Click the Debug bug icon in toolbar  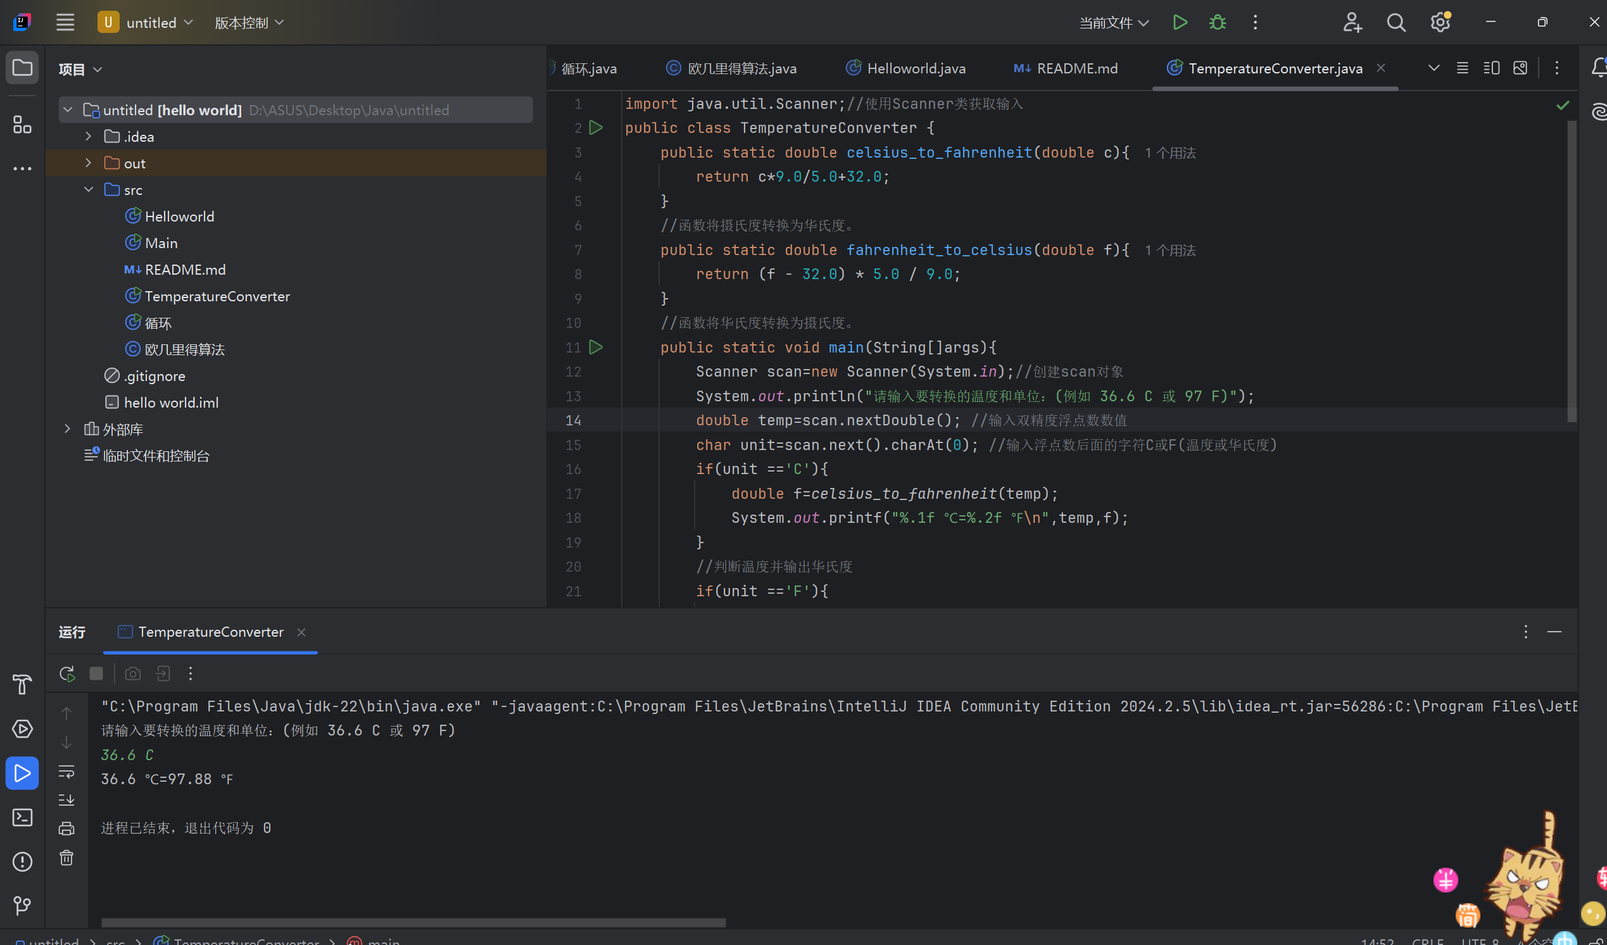tap(1217, 22)
